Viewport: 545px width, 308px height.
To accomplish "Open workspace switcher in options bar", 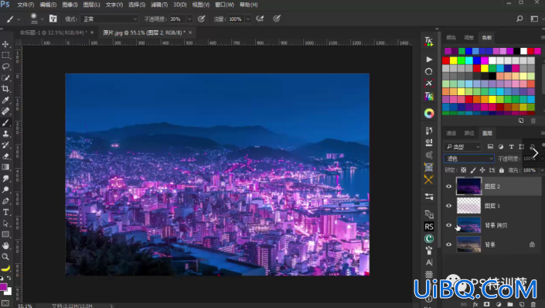I will 534,19.
